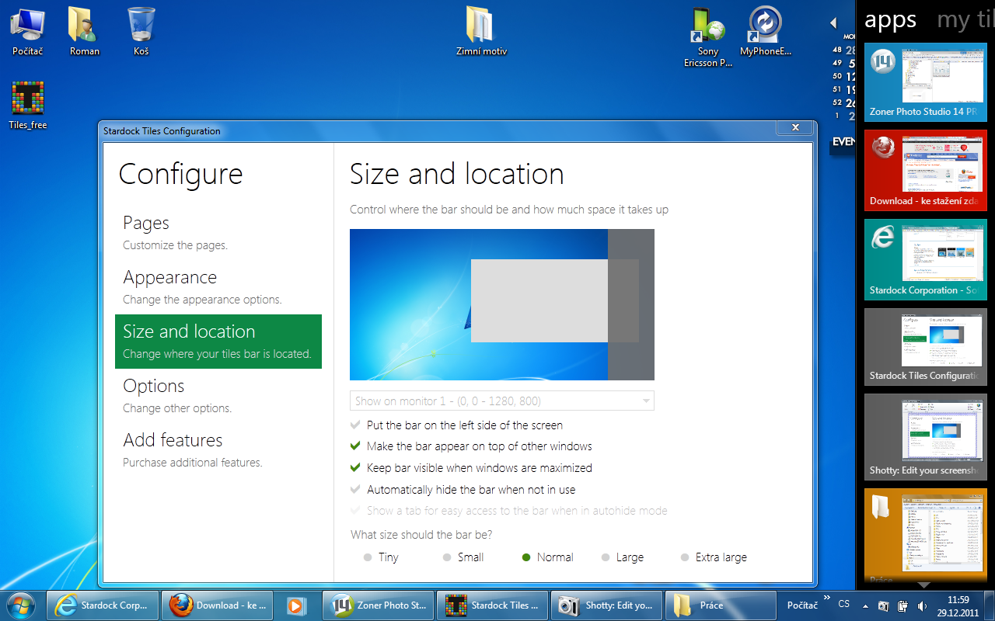Click the volume speaker tray icon
This screenshot has height=621, width=995.
pyautogui.click(x=922, y=605)
